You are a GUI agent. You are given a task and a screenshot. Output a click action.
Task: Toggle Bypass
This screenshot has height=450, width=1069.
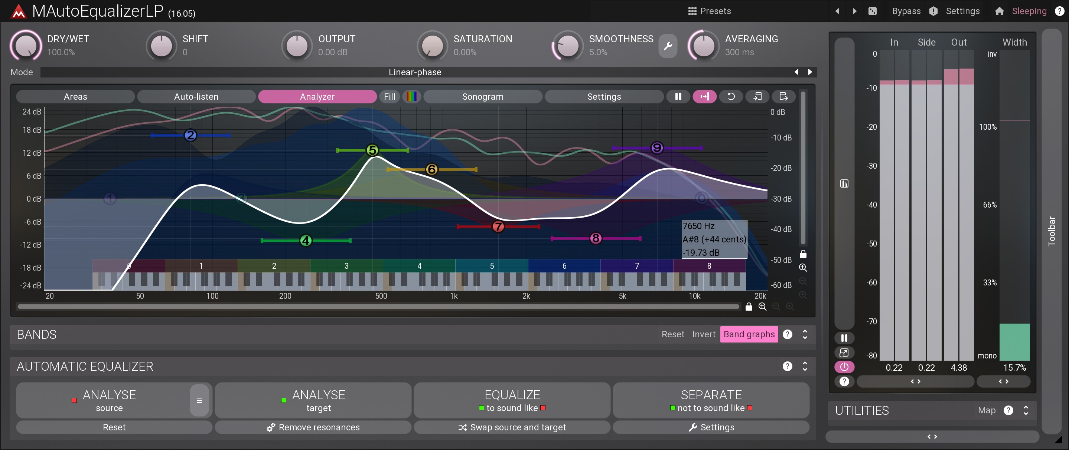[906, 11]
